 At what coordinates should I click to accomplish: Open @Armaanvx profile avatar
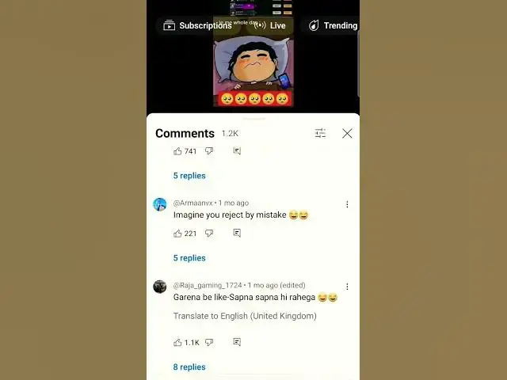(x=160, y=204)
